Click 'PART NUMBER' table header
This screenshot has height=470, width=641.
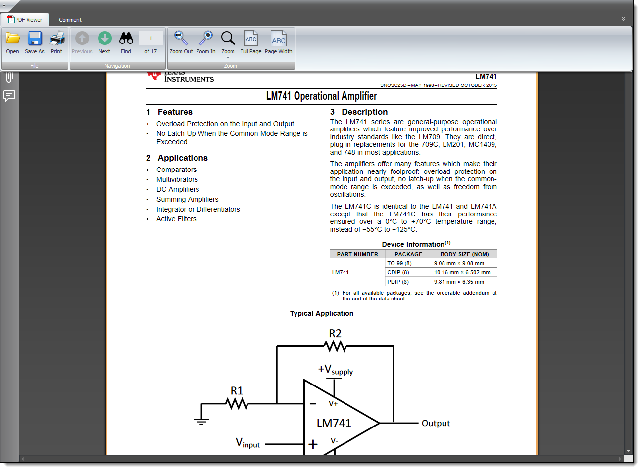tap(357, 254)
